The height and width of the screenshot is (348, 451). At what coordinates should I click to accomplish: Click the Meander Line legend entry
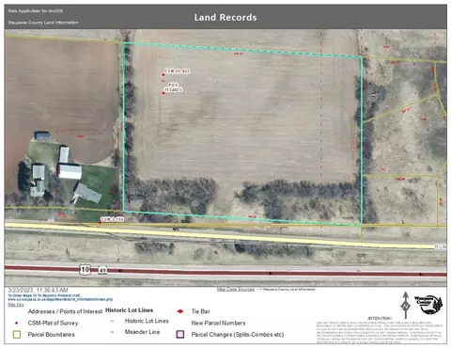click(x=142, y=332)
